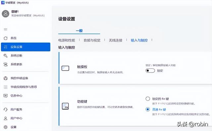Click the user avatar icon
Screen dimensions: 212x131
6,14
